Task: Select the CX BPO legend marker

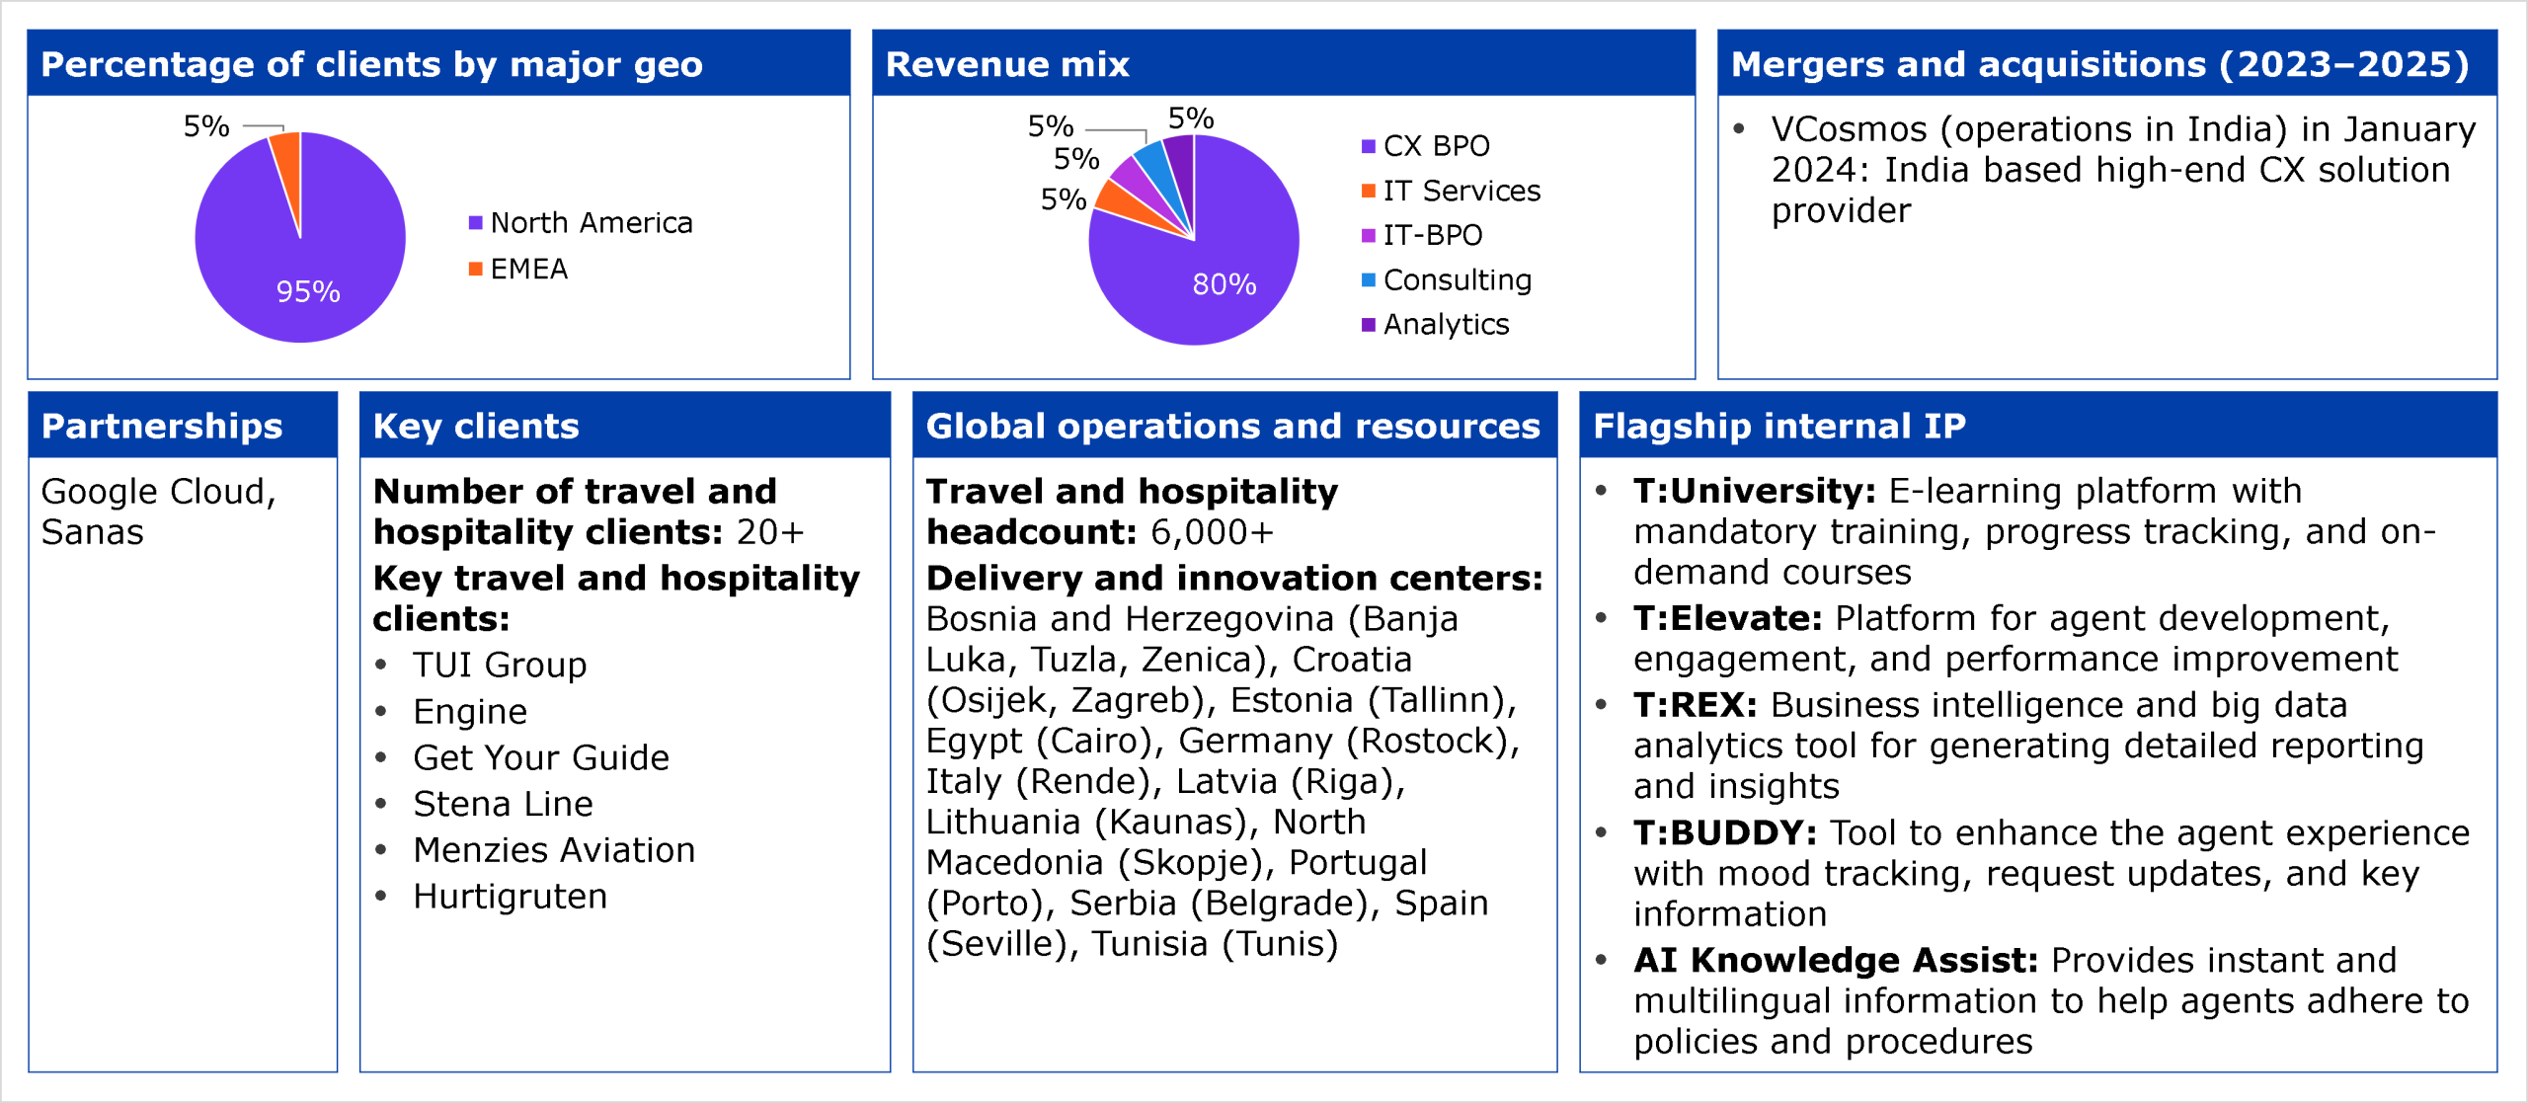Action: 1368,146
